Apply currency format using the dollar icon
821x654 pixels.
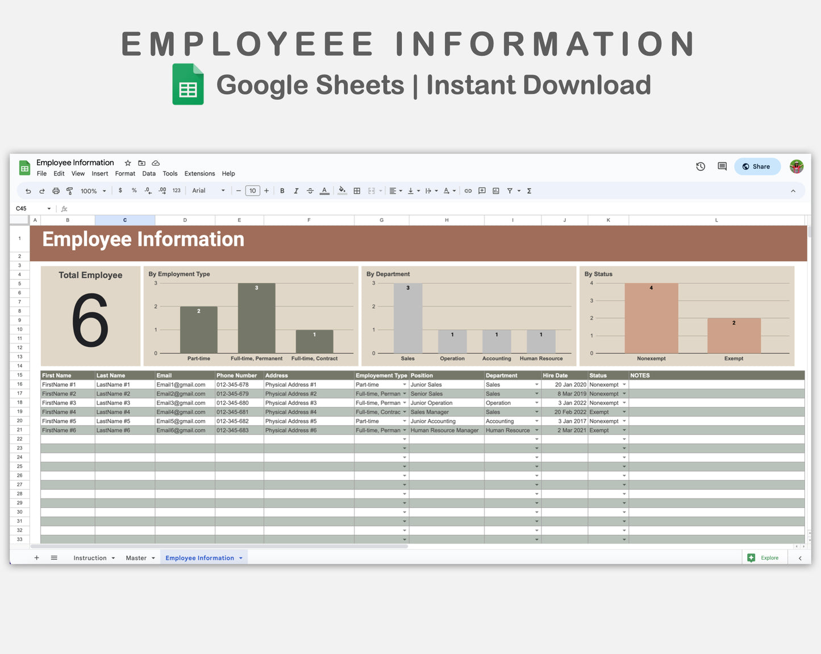tap(120, 191)
